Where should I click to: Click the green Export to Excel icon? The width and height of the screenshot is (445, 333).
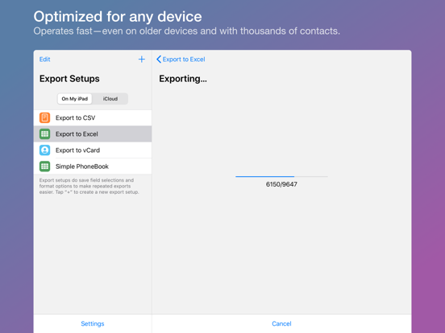click(x=44, y=134)
